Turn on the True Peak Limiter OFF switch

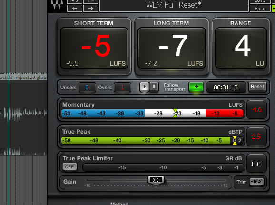(69, 167)
